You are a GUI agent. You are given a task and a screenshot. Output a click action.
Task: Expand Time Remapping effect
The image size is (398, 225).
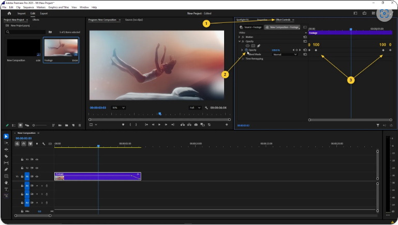click(x=239, y=59)
